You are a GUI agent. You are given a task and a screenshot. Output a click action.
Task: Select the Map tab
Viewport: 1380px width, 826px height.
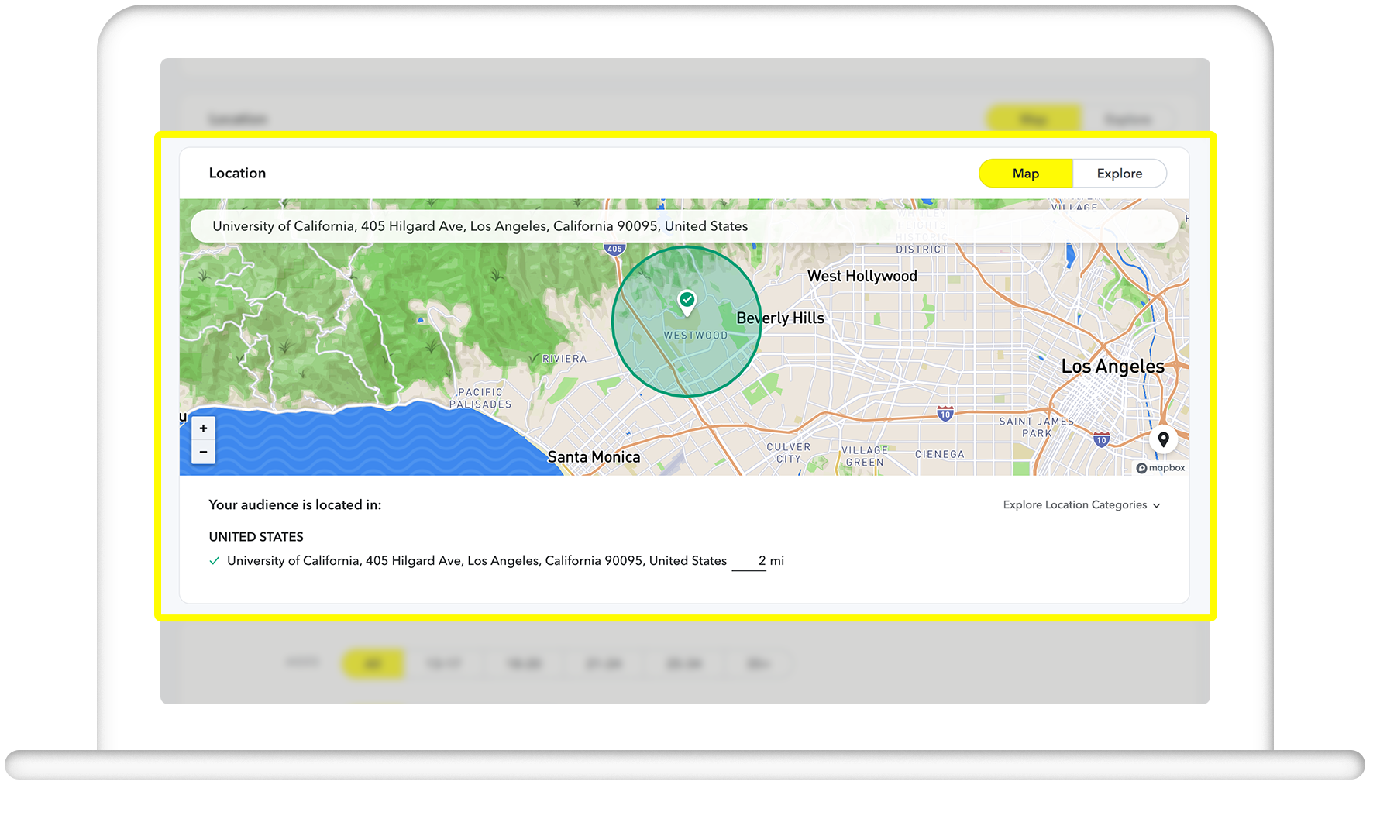point(1025,173)
